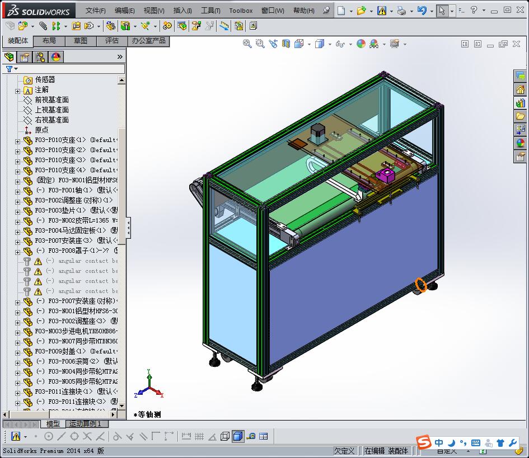
Task: Open the 插入(I) menu
Action: pos(182,11)
